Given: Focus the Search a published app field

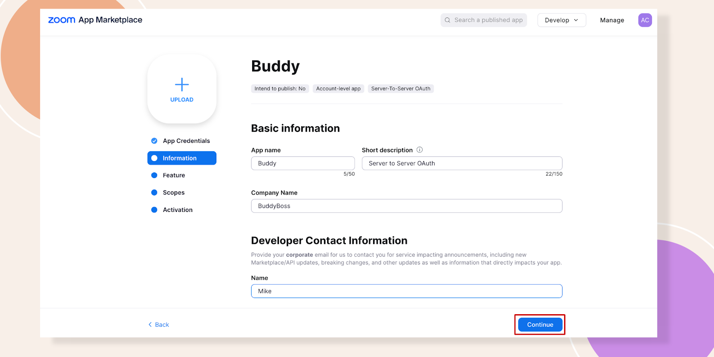Looking at the screenshot, I should pos(484,20).
